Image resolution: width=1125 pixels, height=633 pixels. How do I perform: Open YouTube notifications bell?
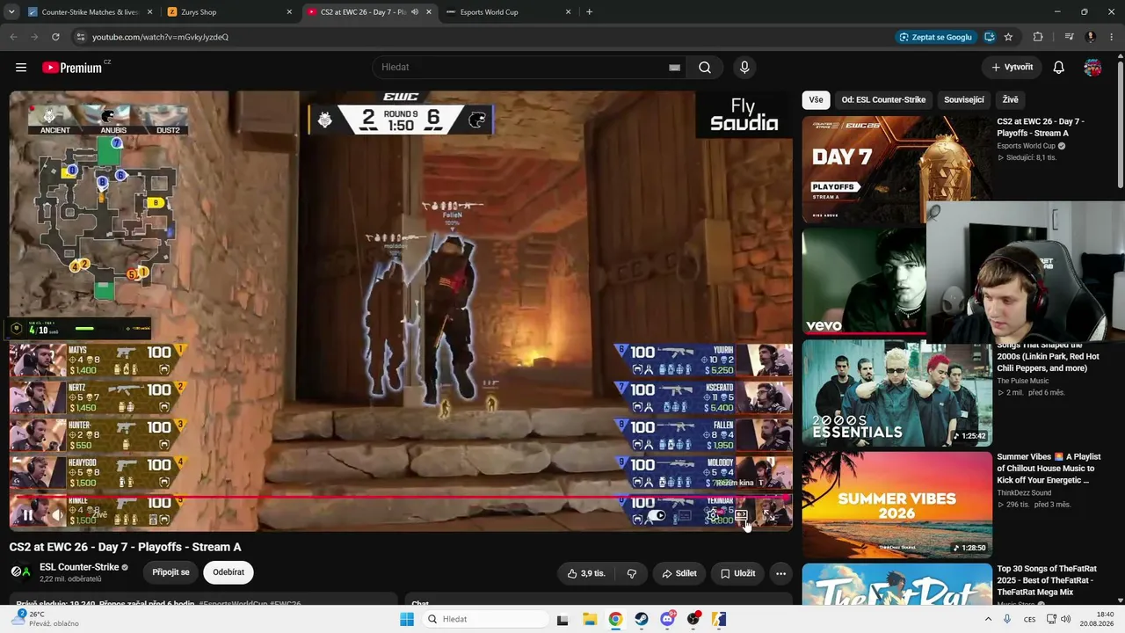(x=1059, y=68)
